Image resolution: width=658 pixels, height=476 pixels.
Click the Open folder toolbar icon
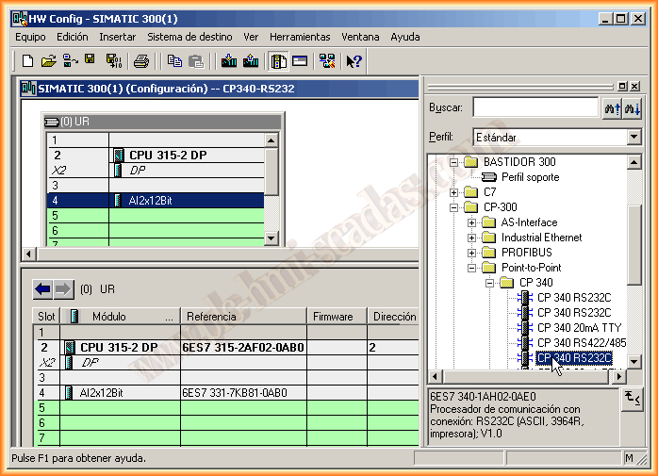(49, 61)
